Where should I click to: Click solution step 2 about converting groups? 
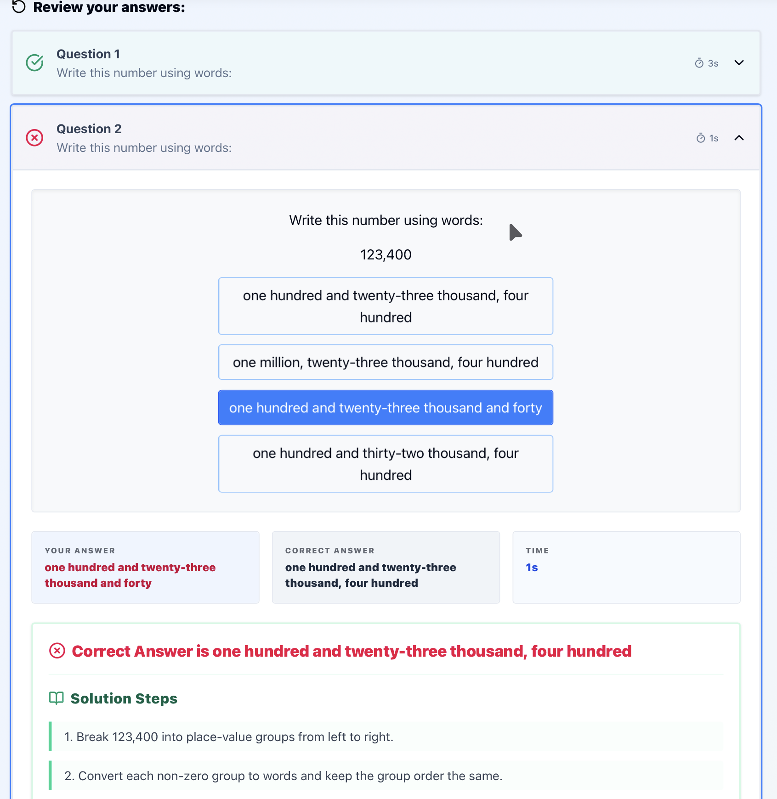tap(386, 776)
